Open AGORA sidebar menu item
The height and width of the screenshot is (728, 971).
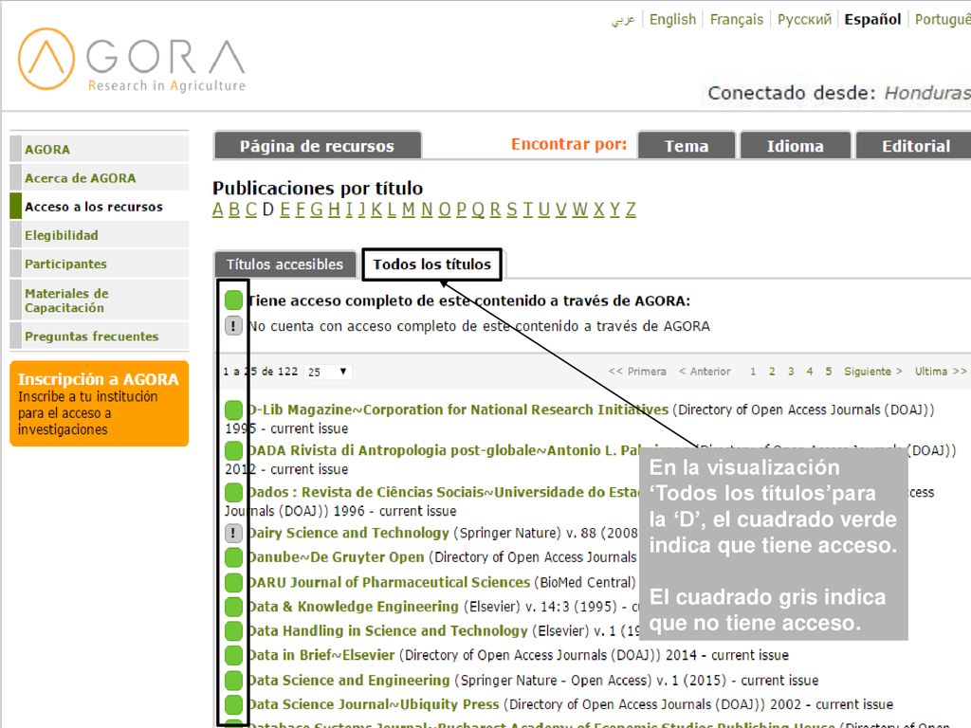tap(99, 149)
